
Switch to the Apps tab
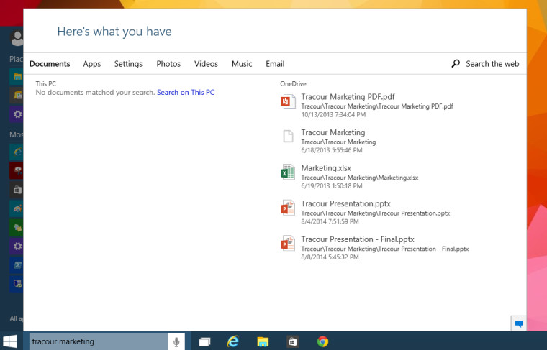[x=92, y=64]
